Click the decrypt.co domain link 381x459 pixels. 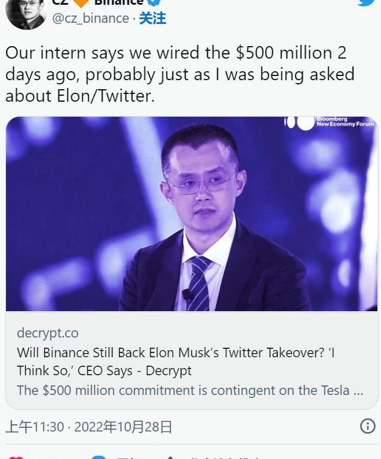click(47, 333)
